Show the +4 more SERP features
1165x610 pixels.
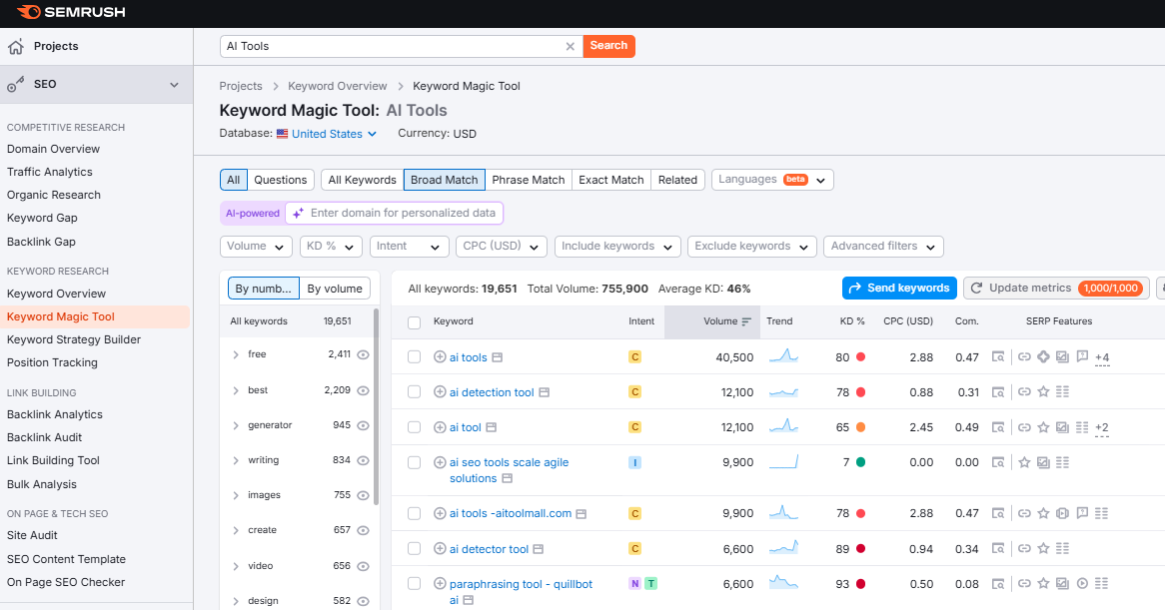[1102, 357]
